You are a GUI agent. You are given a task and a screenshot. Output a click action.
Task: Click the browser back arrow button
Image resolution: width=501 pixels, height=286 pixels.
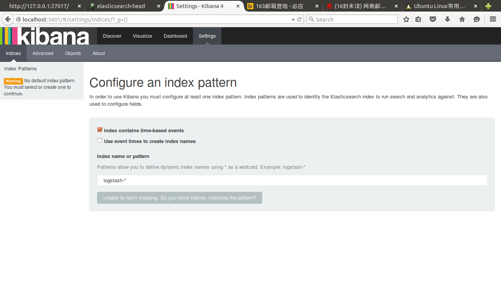[7, 19]
